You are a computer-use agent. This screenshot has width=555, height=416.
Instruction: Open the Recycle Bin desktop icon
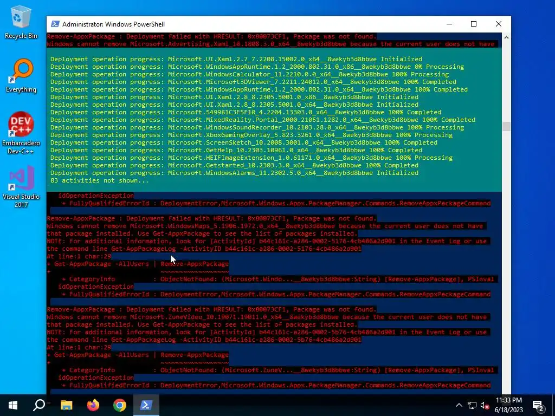click(x=21, y=22)
